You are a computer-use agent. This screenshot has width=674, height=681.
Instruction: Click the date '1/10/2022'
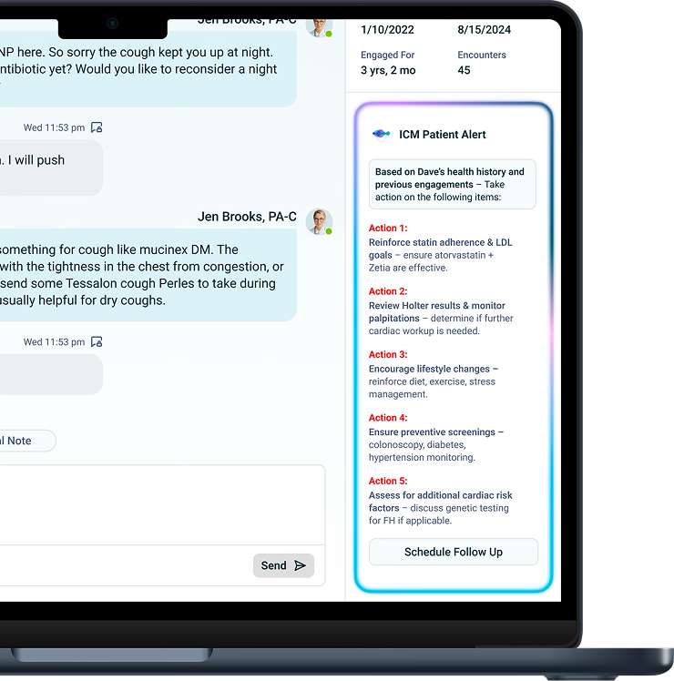tap(387, 29)
